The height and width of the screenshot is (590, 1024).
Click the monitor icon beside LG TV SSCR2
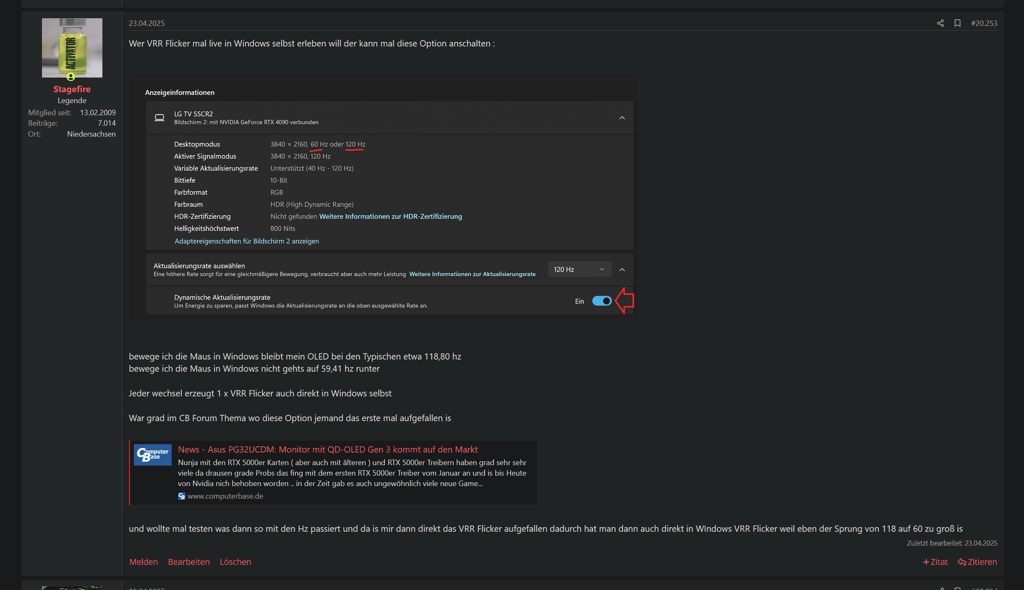(x=159, y=118)
